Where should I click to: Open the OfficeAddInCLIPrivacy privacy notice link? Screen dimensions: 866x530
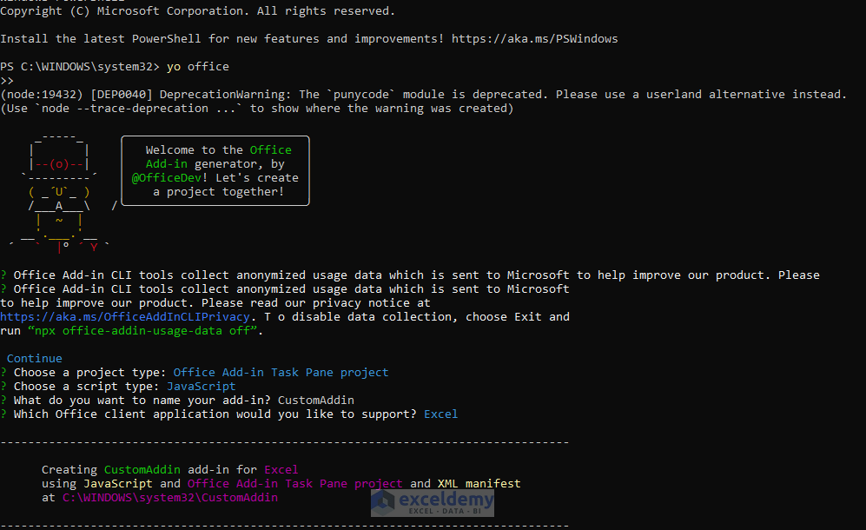click(125, 316)
